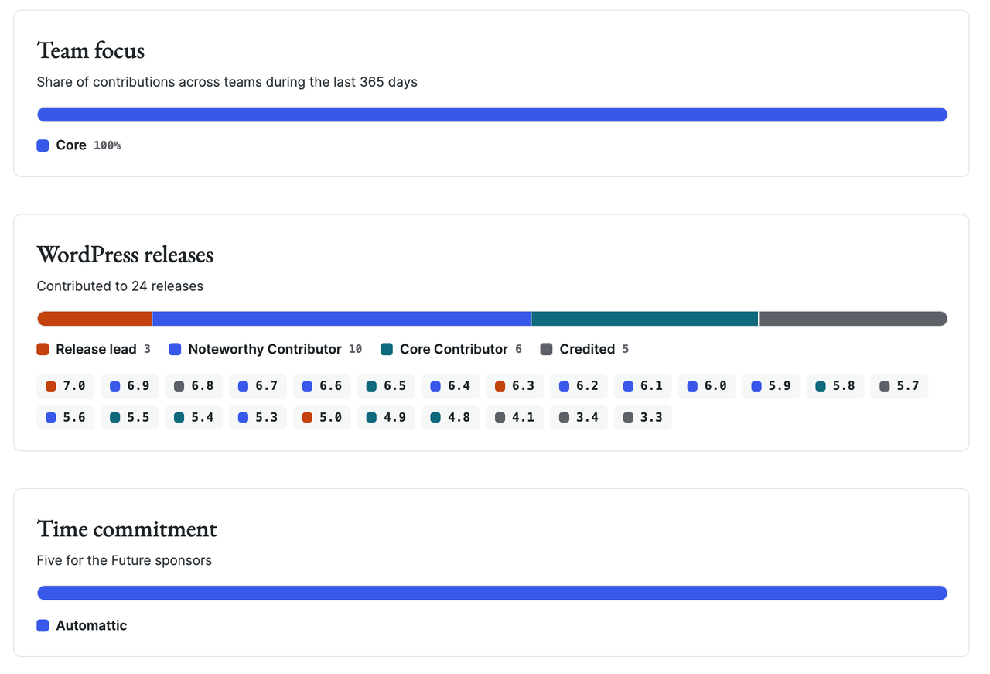The width and height of the screenshot is (990, 674).
Task: Click the 7.0 release badge
Action: coord(66,386)
